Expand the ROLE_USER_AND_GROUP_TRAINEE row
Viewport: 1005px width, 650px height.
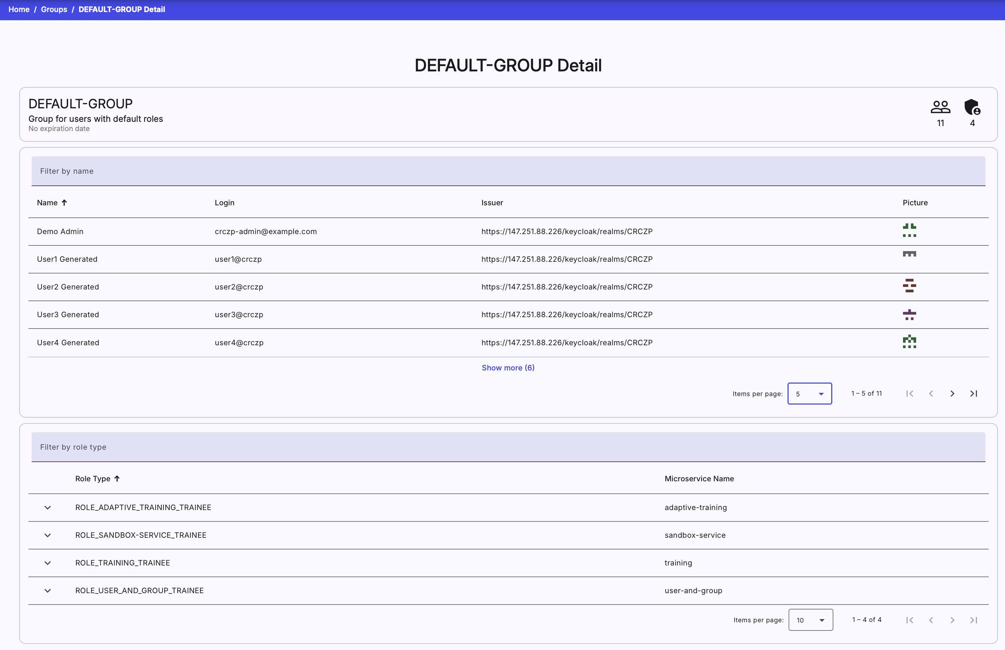point(47,590)
